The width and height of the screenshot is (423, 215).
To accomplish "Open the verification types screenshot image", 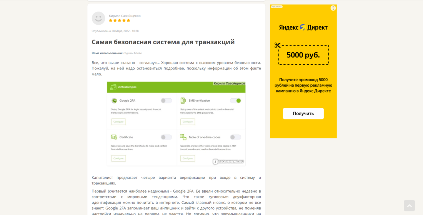I will pyautogui.click(x=176, y=124).
